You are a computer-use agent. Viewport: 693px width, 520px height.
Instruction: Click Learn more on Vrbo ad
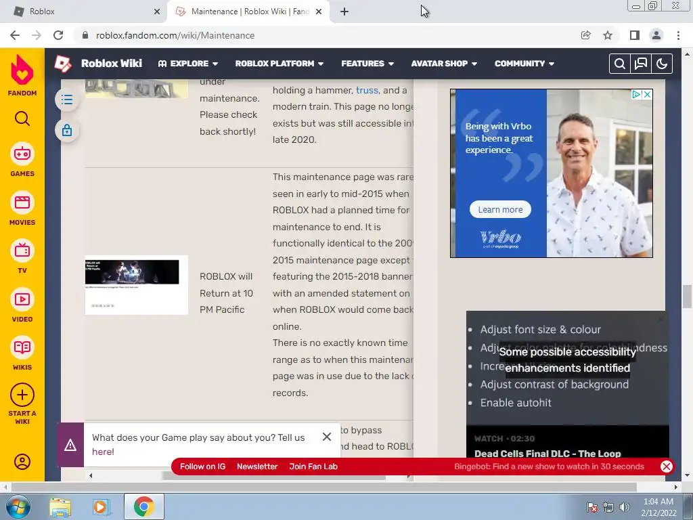(x=500, y=210)
